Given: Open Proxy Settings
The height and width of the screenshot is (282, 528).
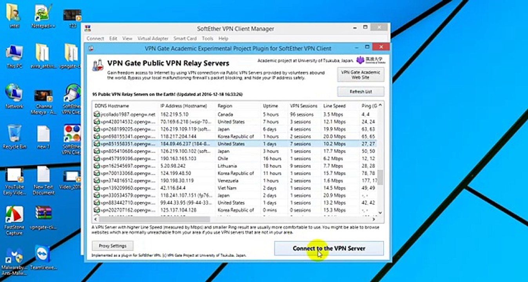Looking at the screenshot, I should click(x=113, y=246).
